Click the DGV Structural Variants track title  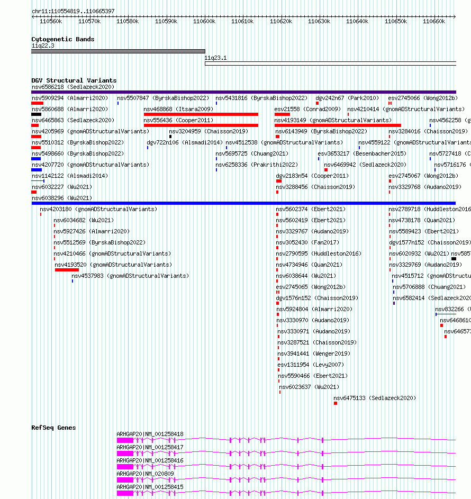click(74, 80)
